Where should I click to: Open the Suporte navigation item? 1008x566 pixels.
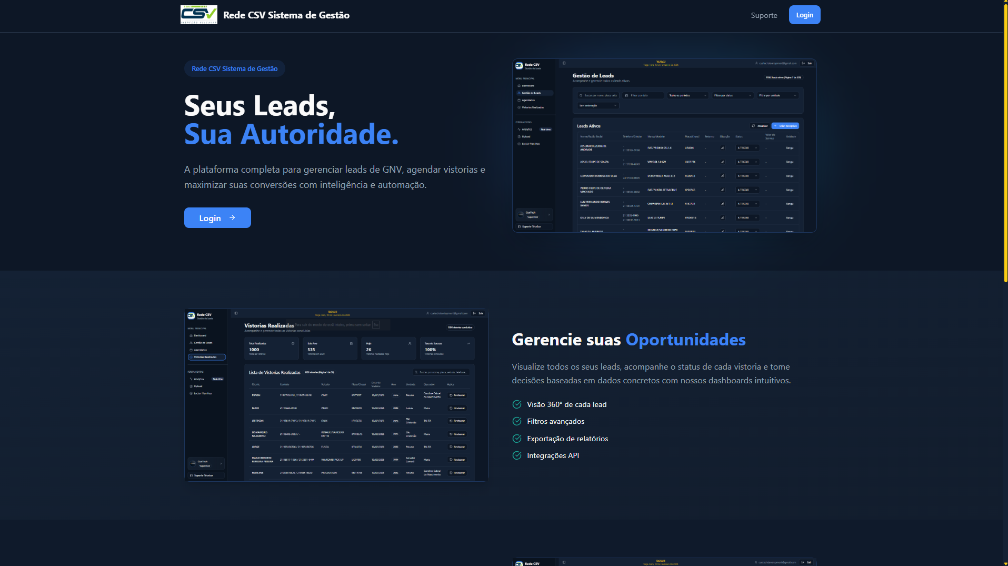764,15
